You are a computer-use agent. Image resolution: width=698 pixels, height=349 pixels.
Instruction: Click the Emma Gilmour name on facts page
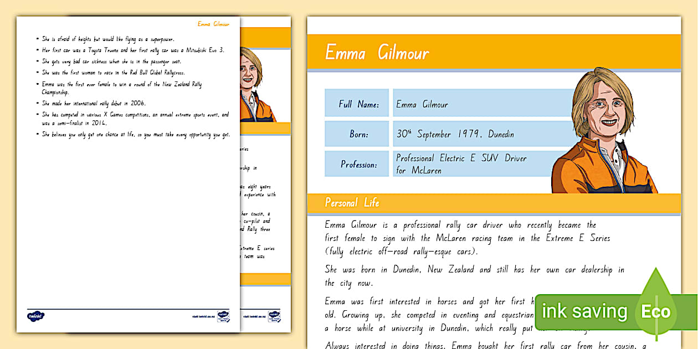[x=213, y=24]
